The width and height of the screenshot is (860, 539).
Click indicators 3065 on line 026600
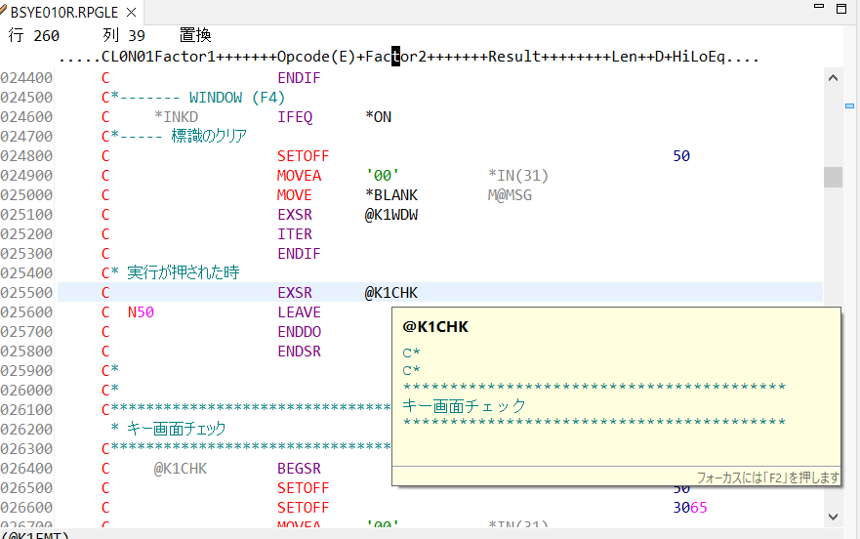tap(690, 508)
